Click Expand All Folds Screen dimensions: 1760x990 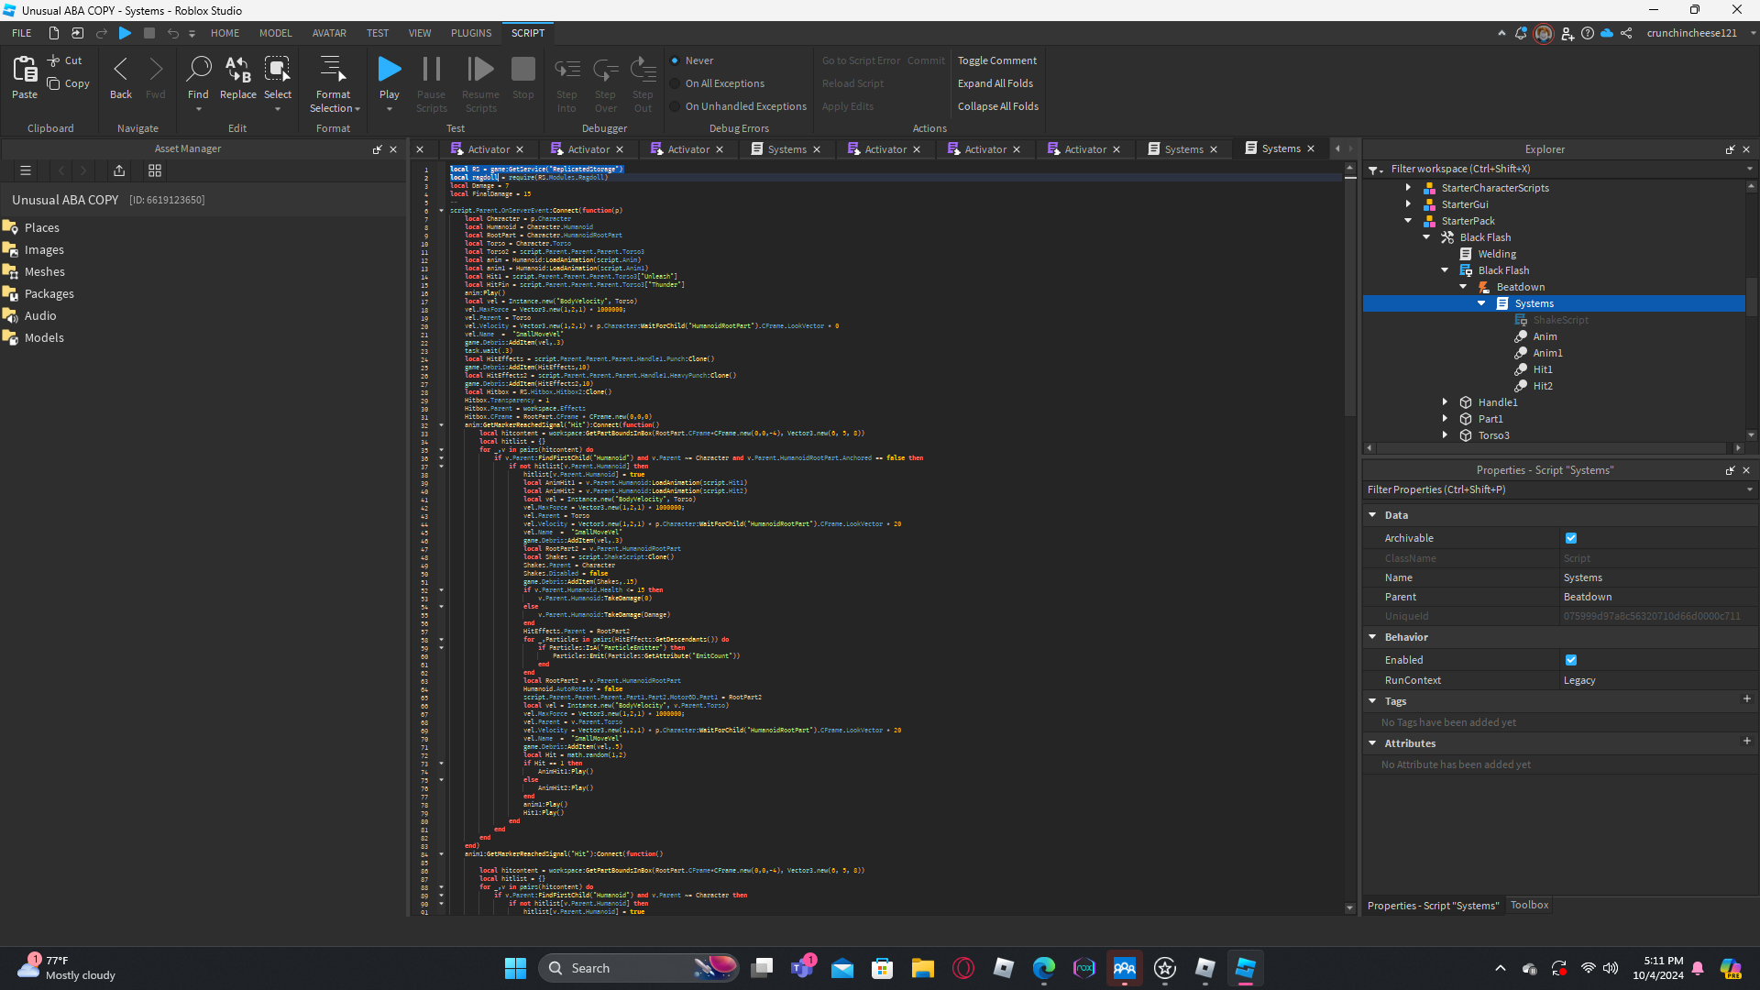pos(995,83)
